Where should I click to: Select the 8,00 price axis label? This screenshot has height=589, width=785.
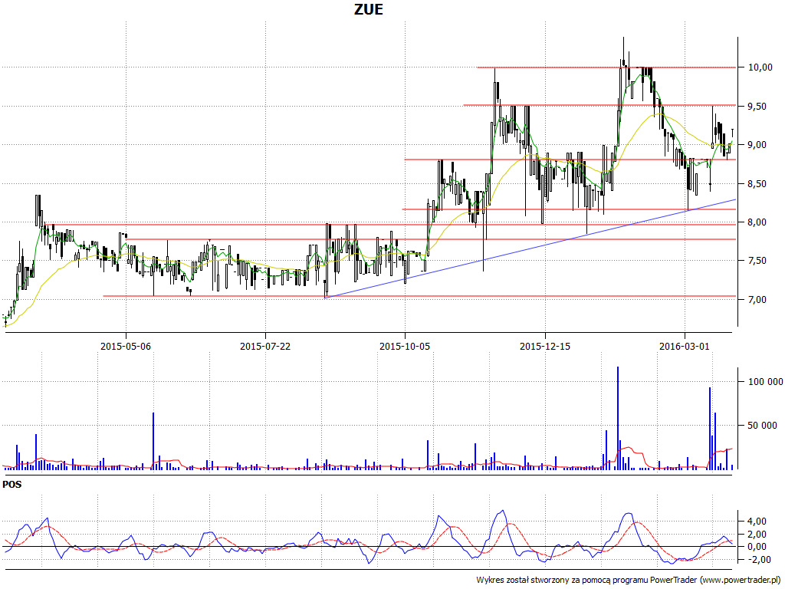(x=757, y=222)
